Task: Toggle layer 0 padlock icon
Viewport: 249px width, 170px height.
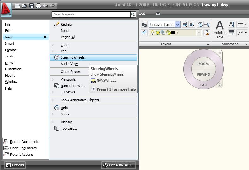Action: coord(168,33)
